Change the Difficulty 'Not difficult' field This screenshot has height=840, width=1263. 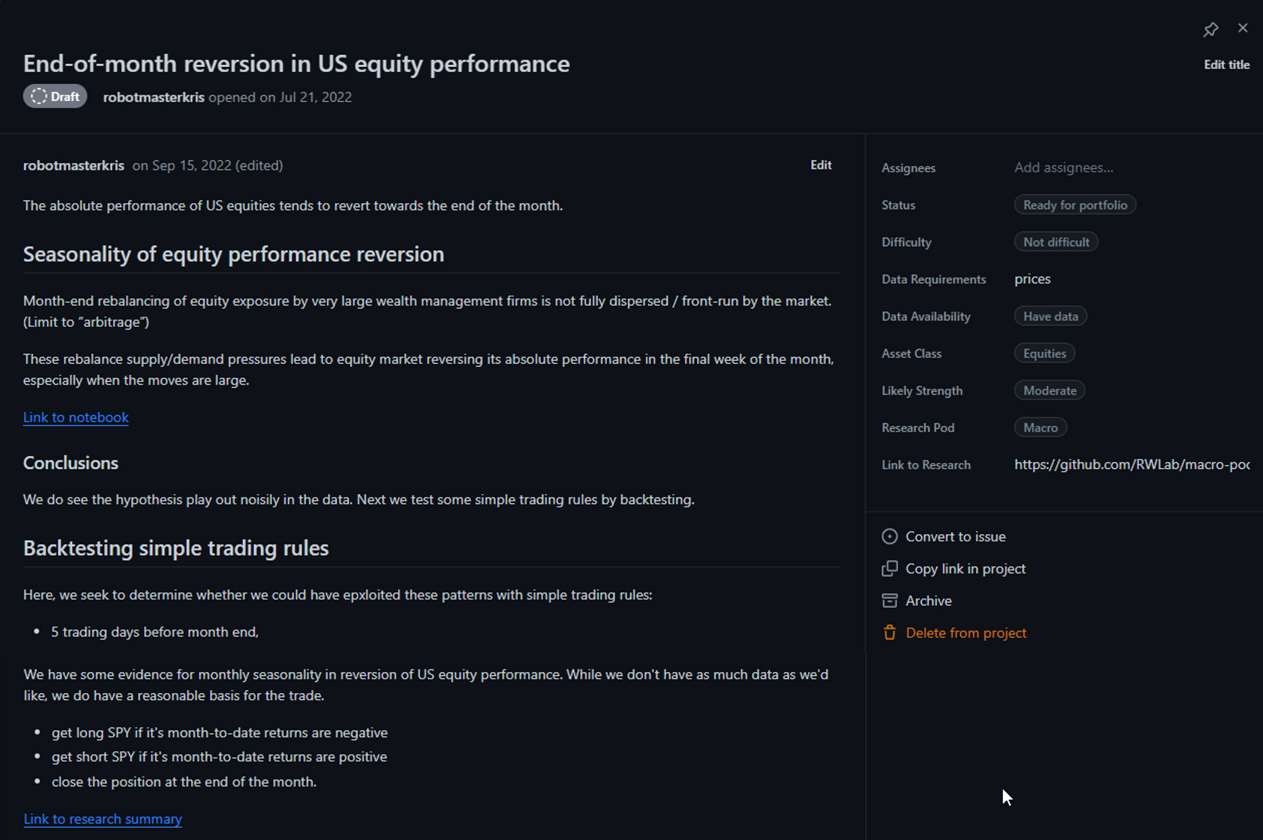click(x=1055, y=242)
